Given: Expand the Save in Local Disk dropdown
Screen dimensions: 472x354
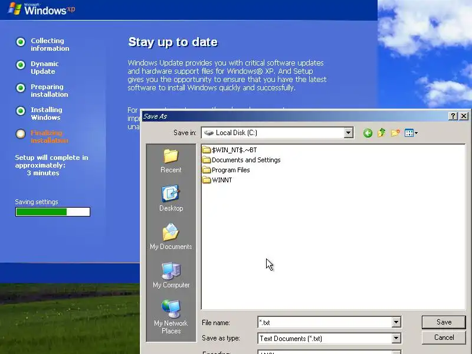Looking at the screenshot, I should (348, 133).
